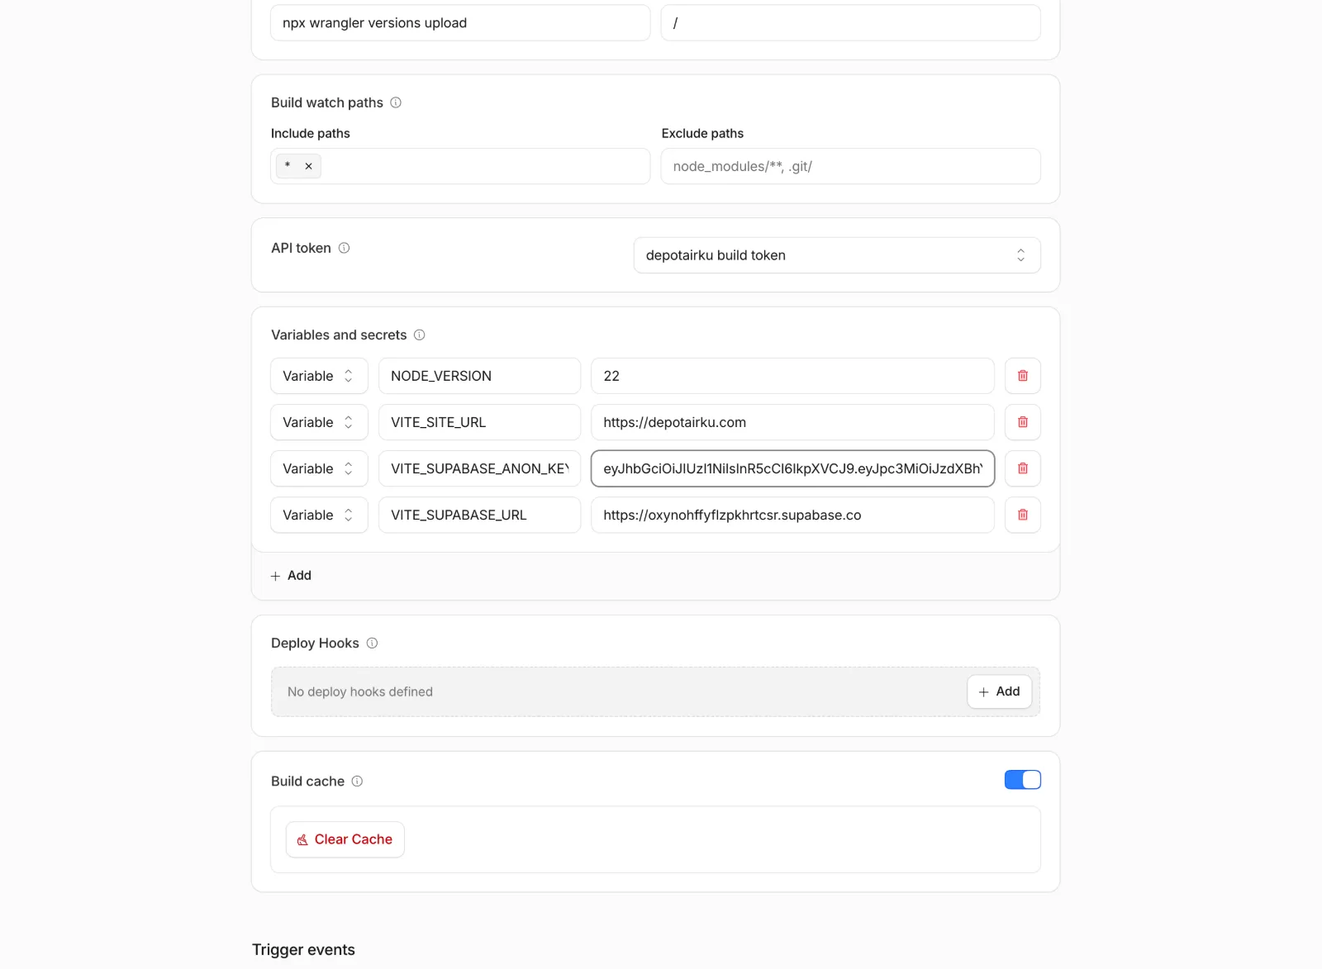The image size is (1322, 969).
Task: Add a new deploy hook
Action: [x=999, y=691]
